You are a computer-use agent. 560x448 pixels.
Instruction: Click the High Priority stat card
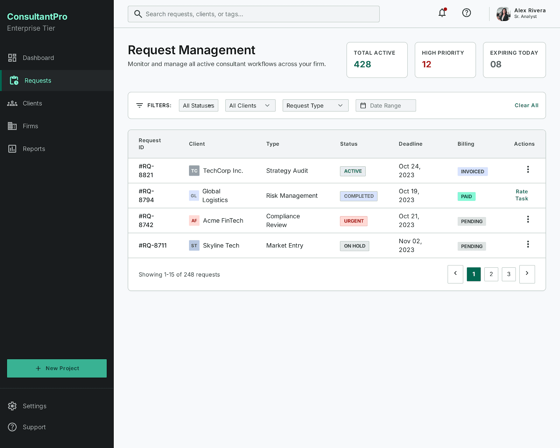click(x=445, y=60)
